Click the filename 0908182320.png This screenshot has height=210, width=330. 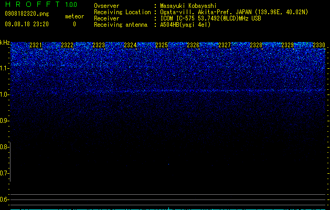point(27,14)
